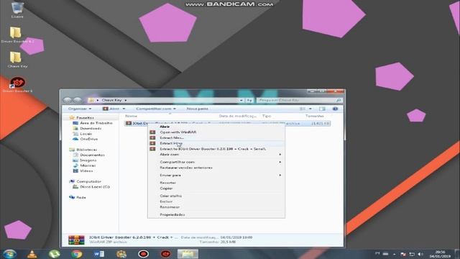This screenshot has height=259, width=460.
Task: Open the Windows Start menu orb
Action: (9, 254)
